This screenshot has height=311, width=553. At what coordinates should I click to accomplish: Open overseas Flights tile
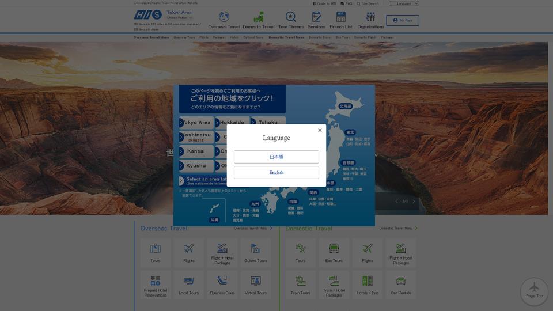coord(189,252)
